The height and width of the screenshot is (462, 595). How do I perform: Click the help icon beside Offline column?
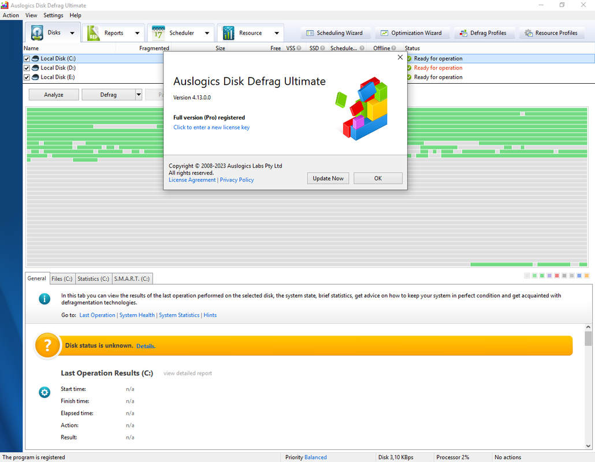tap(393, 48)
